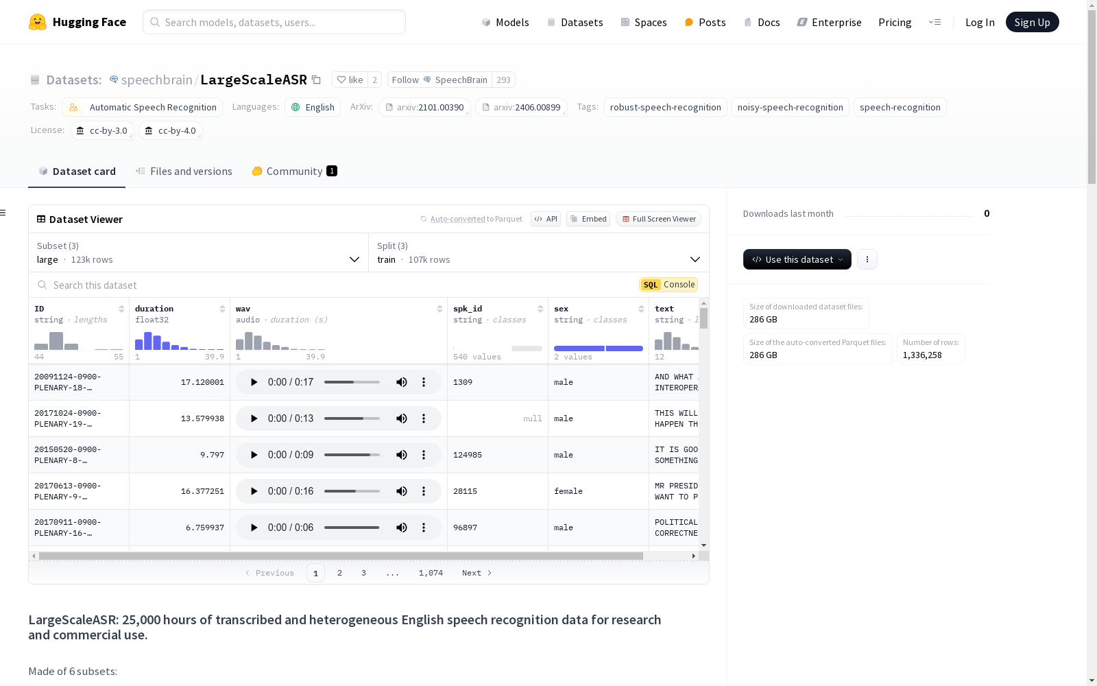The height and width of the screenshot is (686, 1097).
Task: Mute the 0:06 audio clip
Action: point(402,528)
